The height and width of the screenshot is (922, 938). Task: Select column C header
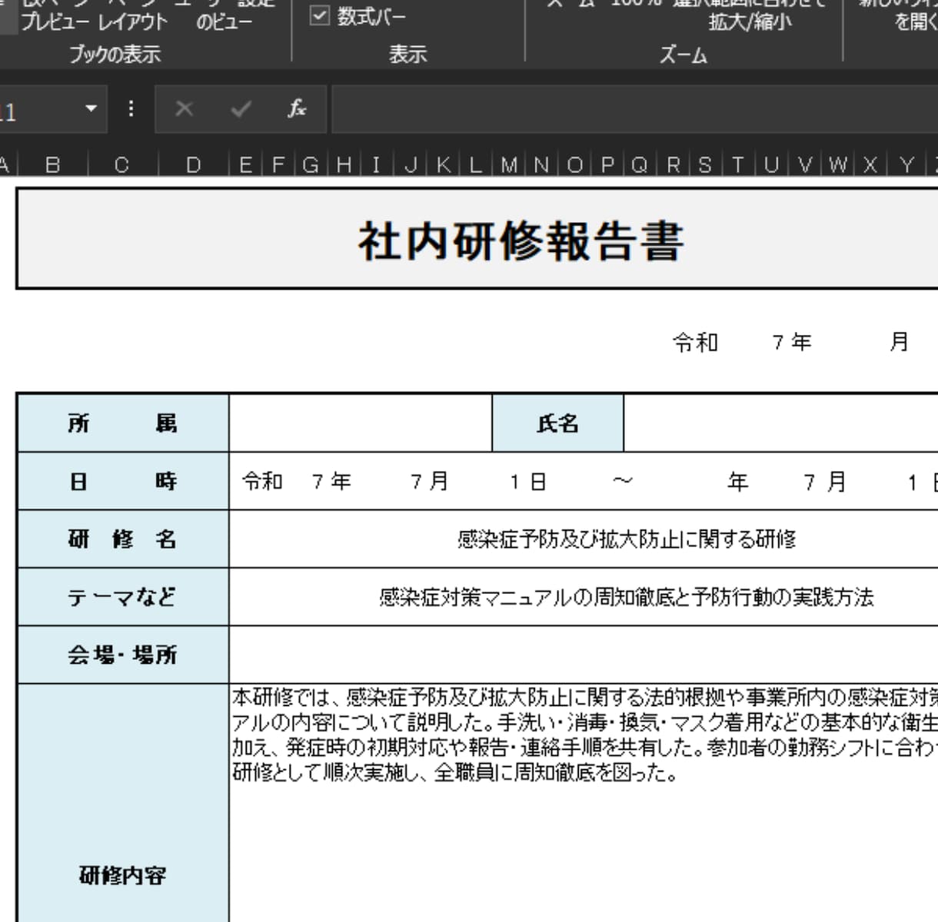pos(121,164)
